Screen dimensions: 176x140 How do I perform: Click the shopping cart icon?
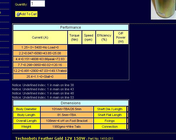pos(18,14)
